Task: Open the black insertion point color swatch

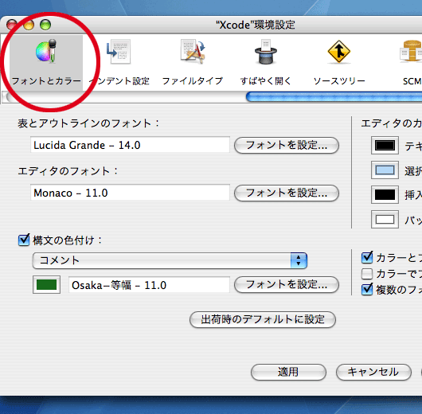Action: (x=385, y=194)
